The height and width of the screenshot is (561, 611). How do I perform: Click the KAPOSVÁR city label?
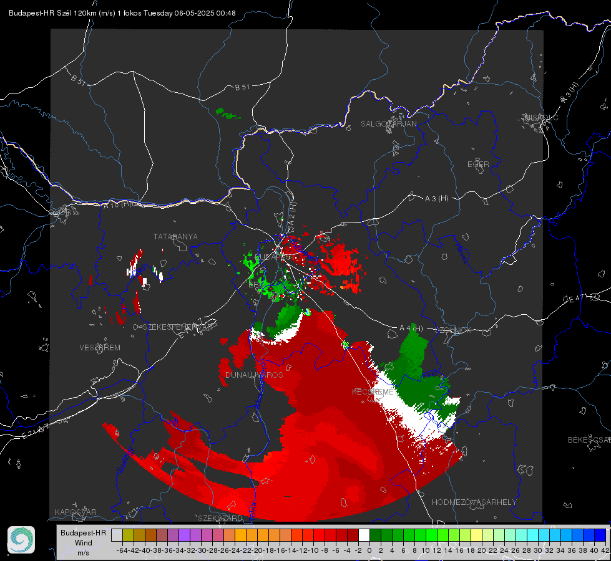click(x=76, y=512)
